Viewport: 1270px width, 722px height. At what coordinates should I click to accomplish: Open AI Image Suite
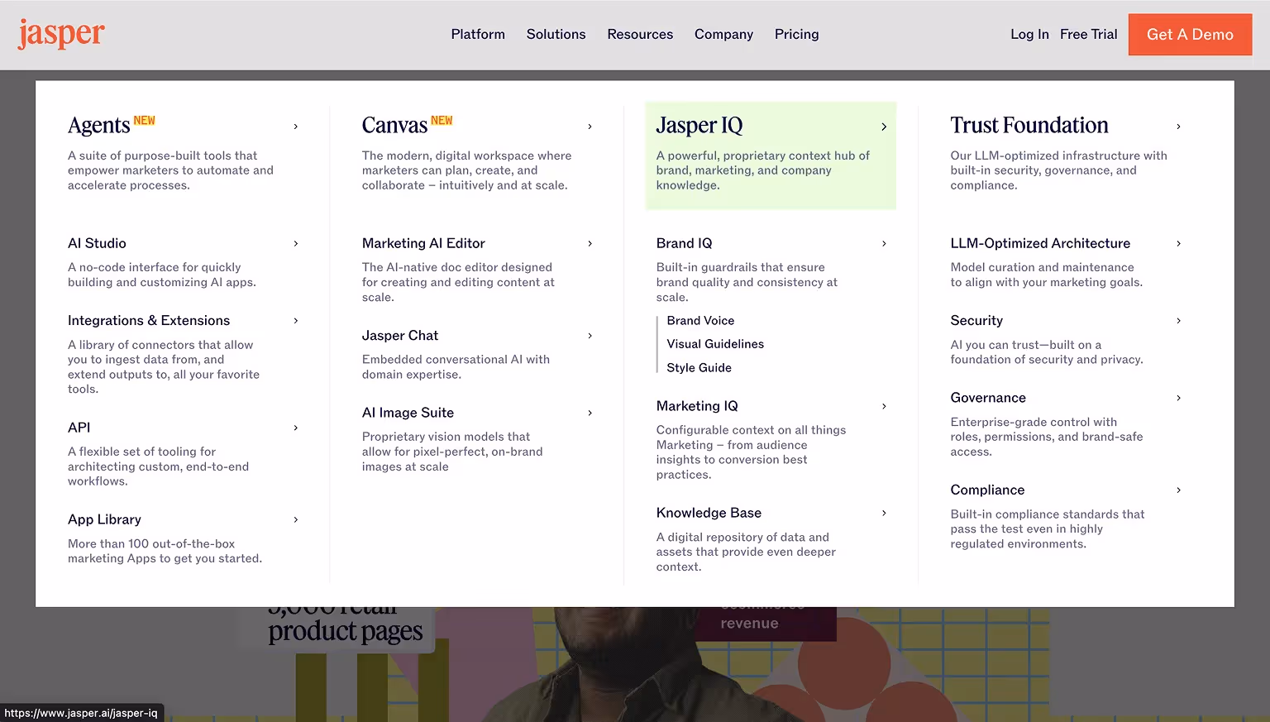[x=408, y=413]
